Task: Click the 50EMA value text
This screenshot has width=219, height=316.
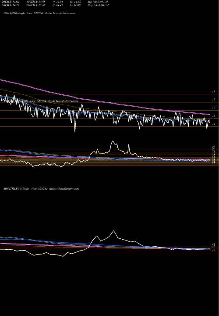Action: point(10,5)
